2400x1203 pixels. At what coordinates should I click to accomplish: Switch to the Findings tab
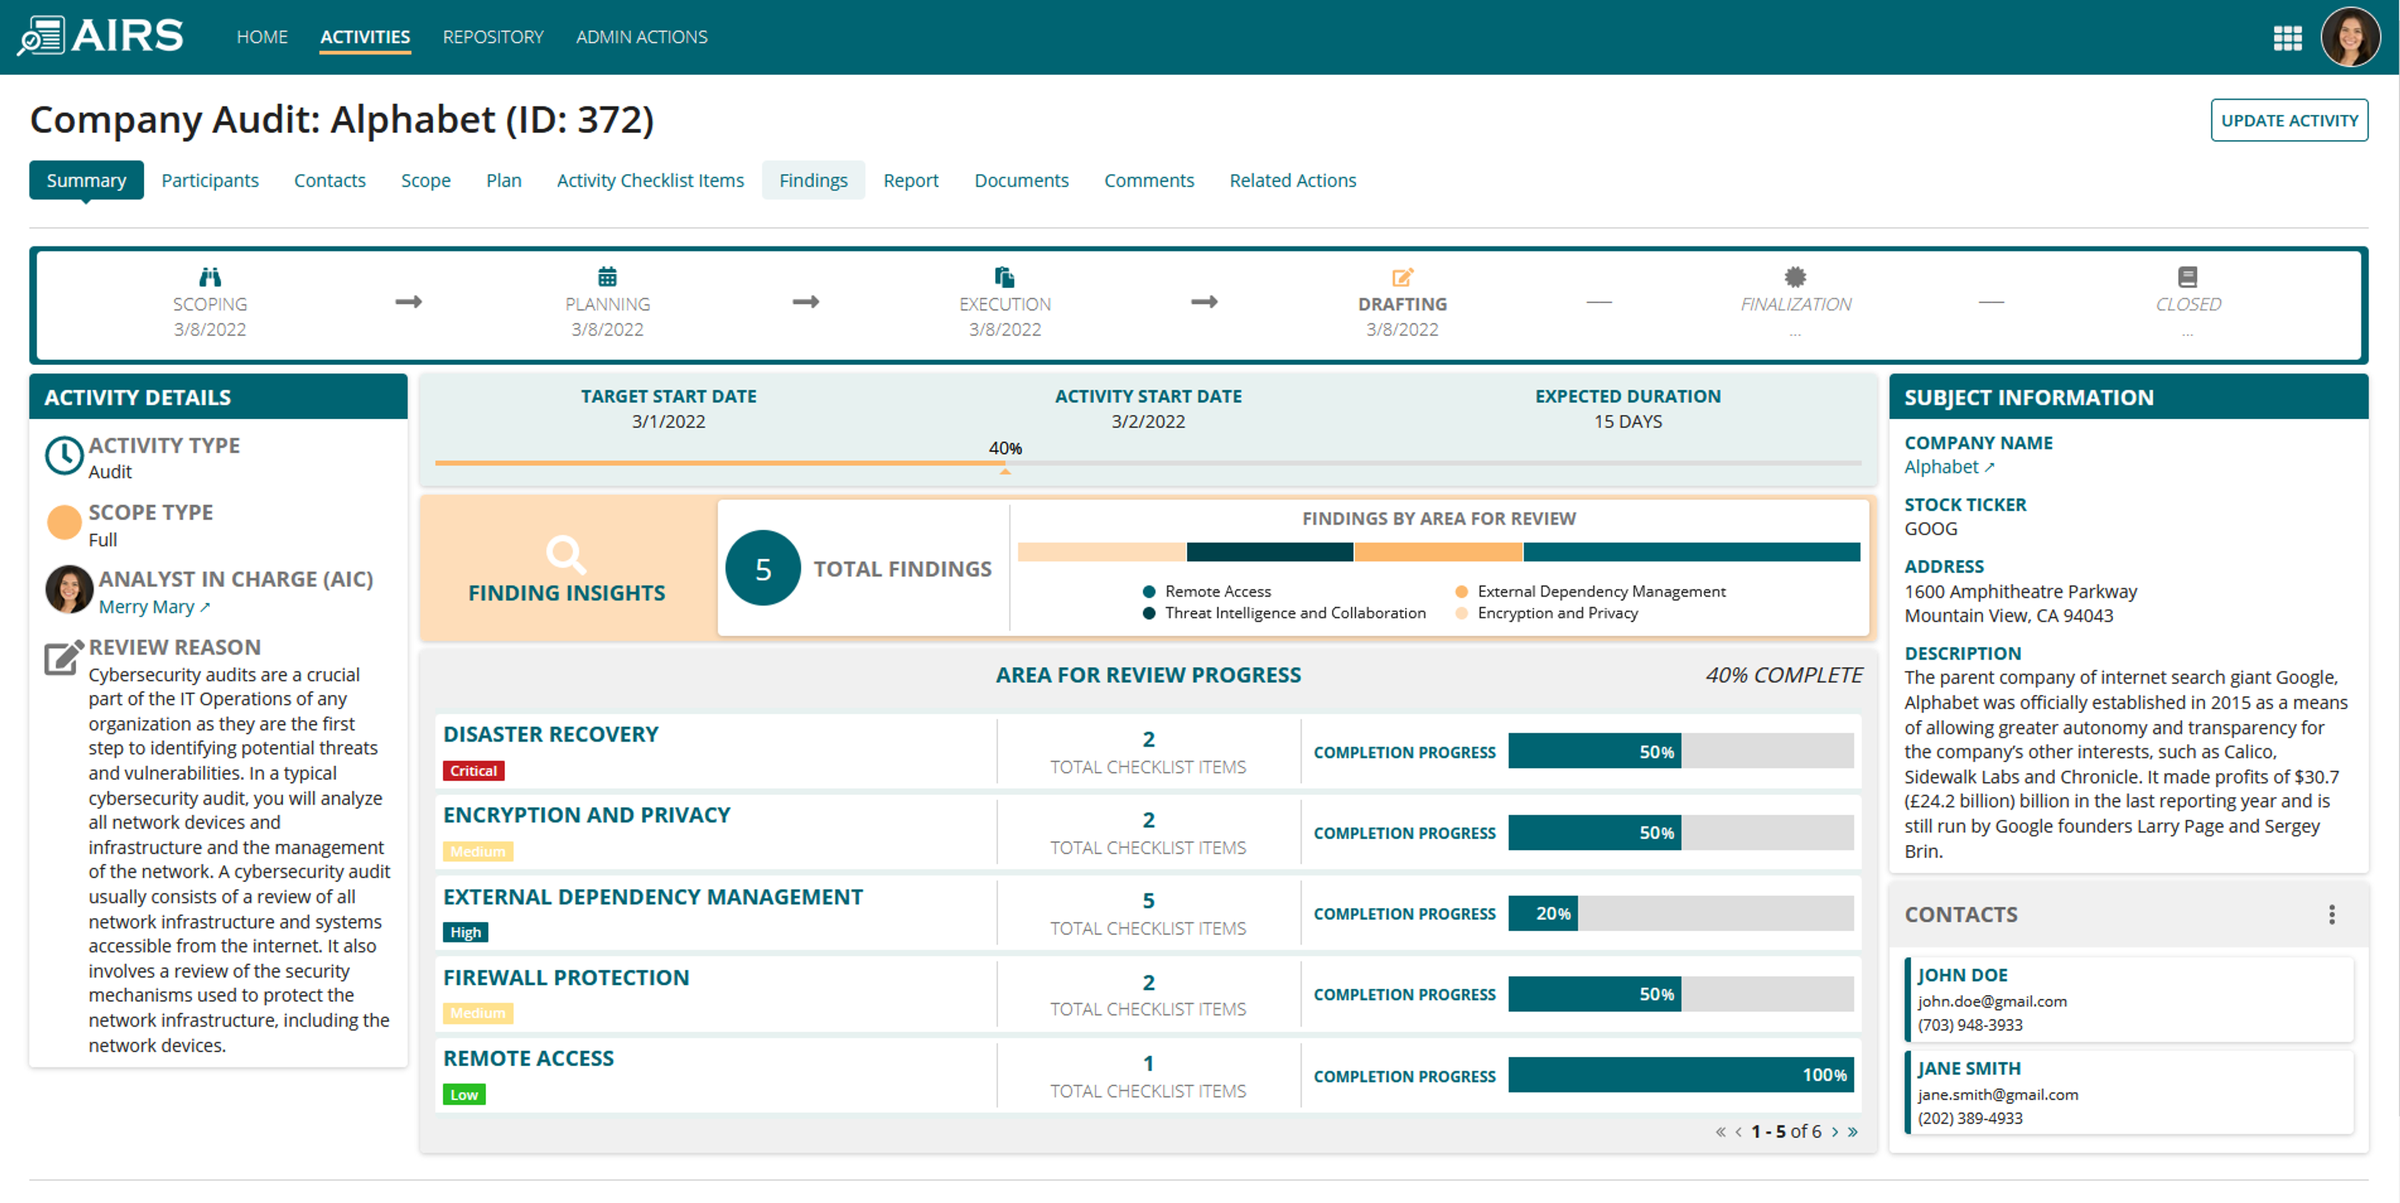click(813, 181)
